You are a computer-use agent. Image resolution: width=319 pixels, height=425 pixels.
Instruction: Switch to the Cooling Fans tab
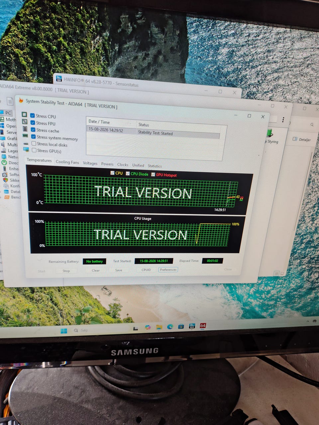(x=67, y=162)
